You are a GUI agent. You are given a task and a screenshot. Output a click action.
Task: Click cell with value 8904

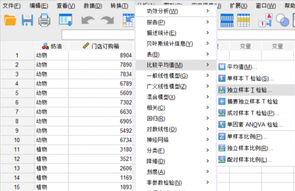[x=100, y=55]
